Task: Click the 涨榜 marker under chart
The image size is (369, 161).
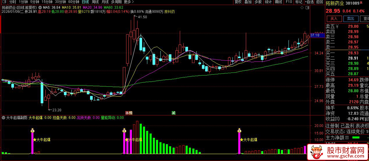Action: [x=129, y=113]
